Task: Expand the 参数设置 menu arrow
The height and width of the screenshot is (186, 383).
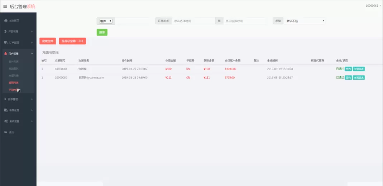Action: tap(32, 110)
